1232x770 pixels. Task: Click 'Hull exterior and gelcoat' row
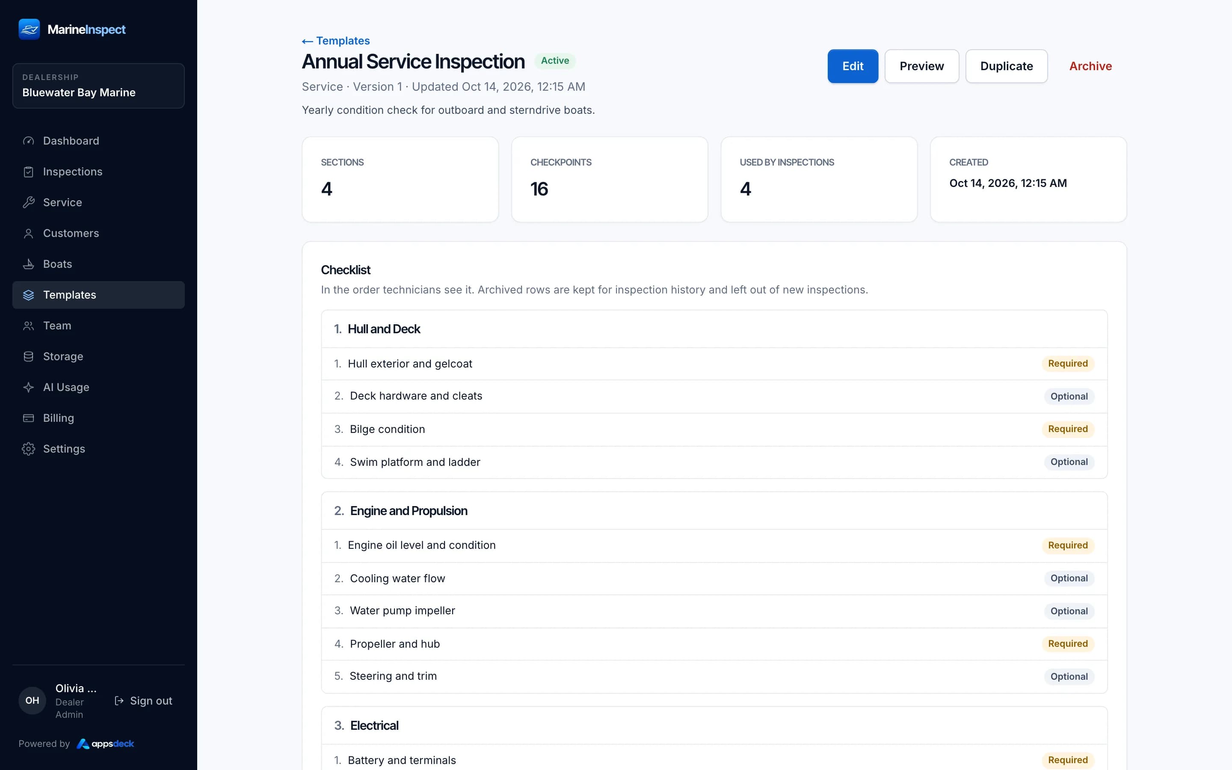point(714,364)
